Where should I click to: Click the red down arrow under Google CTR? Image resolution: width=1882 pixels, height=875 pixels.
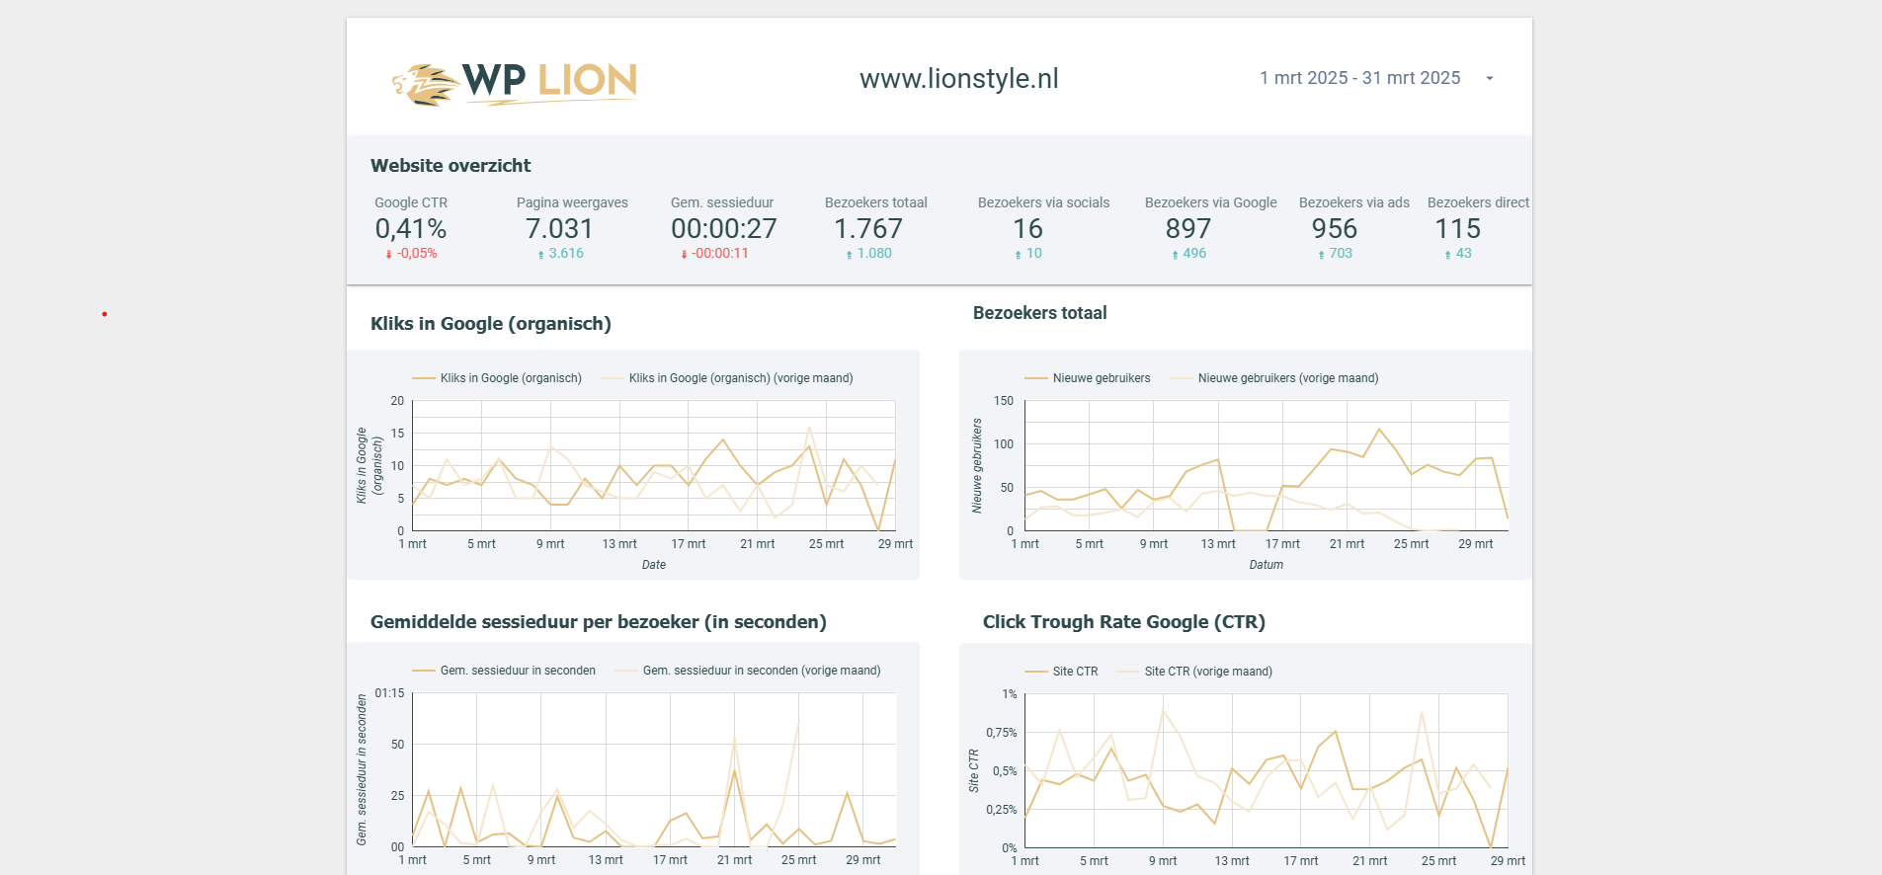[388, 255]
